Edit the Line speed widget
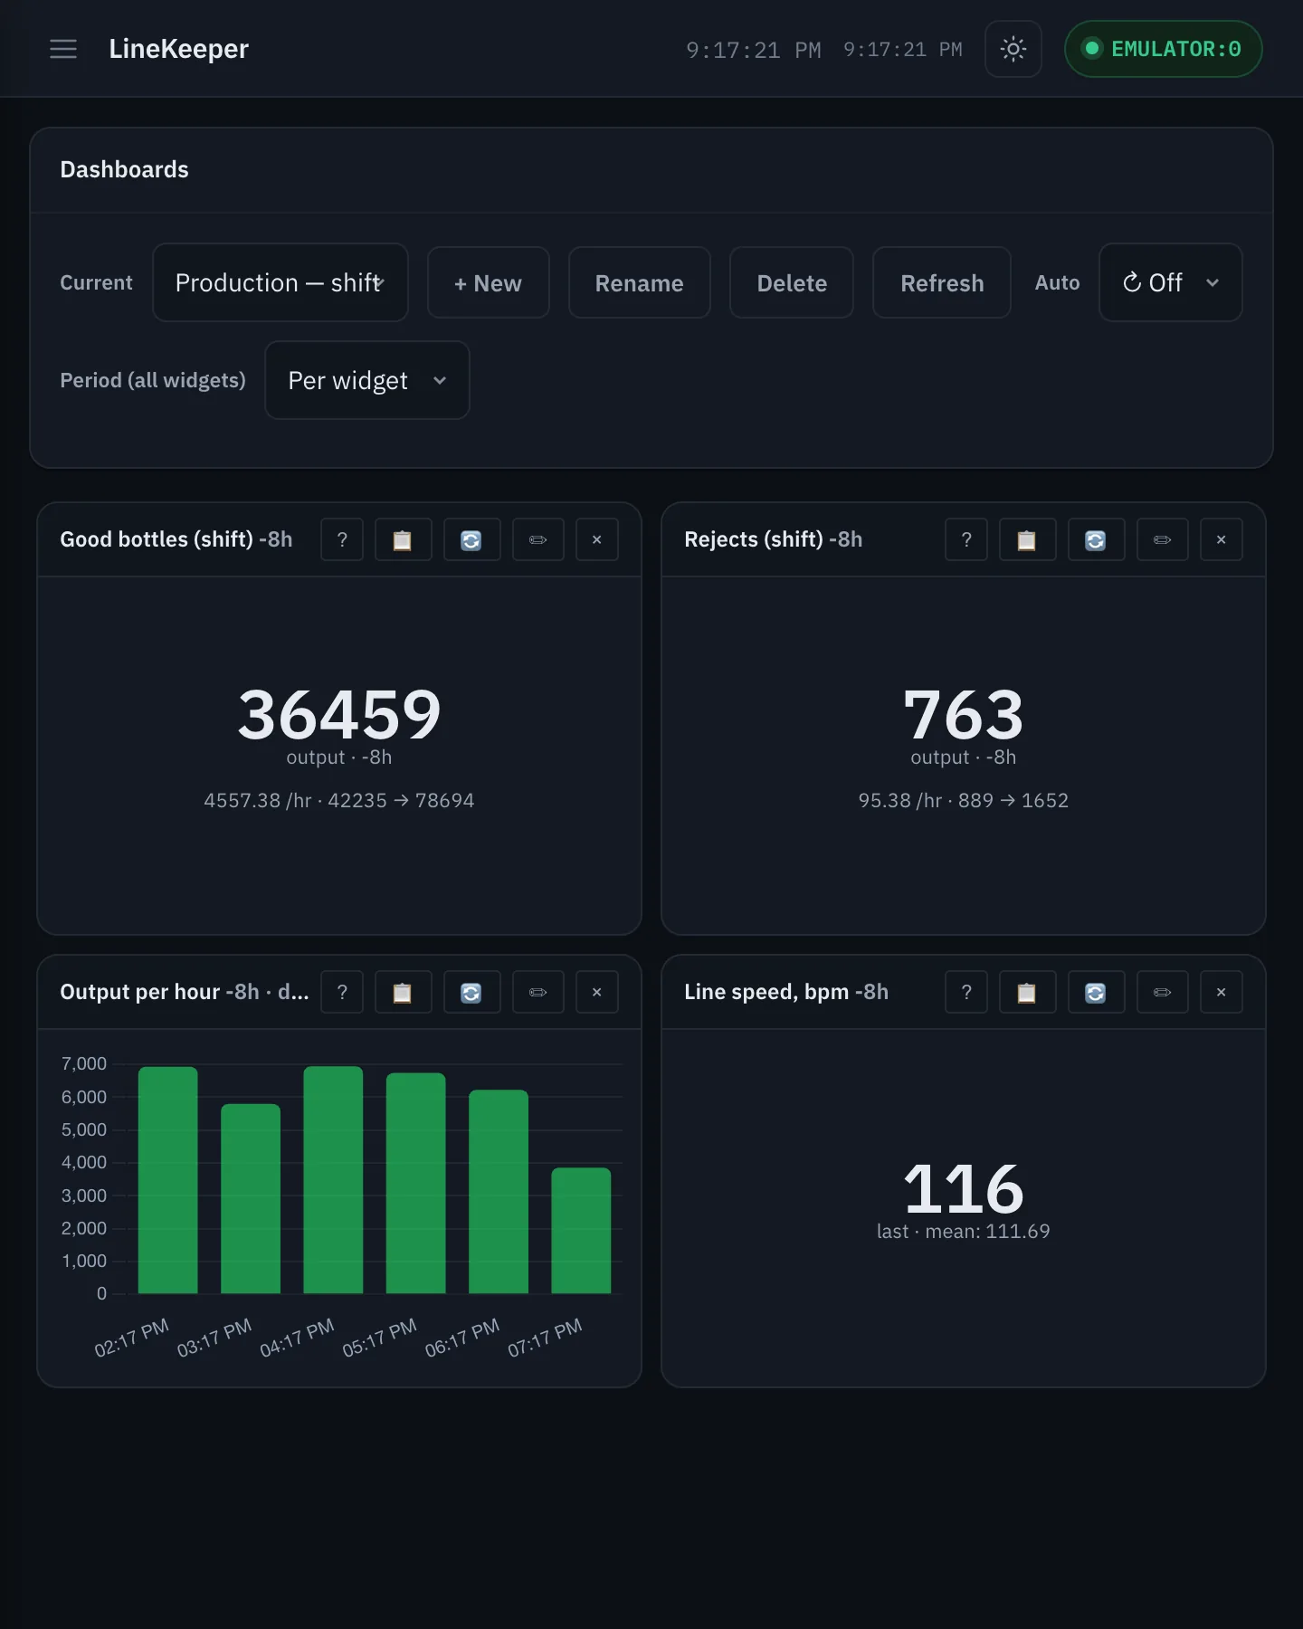Viewport: 1303px width, 1629px height. (x=1163, y=992)
